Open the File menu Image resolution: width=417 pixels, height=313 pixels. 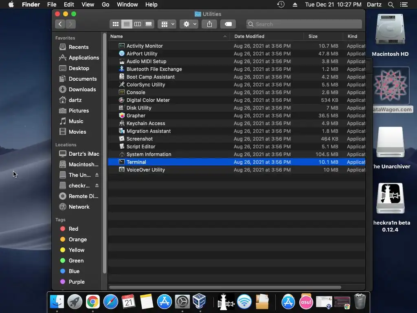(52, 4)
